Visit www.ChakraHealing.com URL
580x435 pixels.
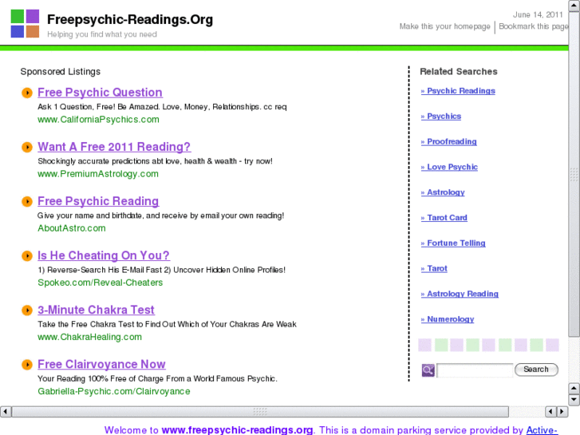click(89, 338)
